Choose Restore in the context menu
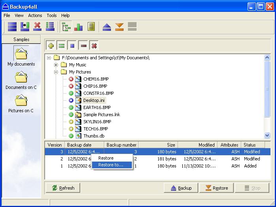Viewport: 276px width, 207px height. (x=112, y=158)
